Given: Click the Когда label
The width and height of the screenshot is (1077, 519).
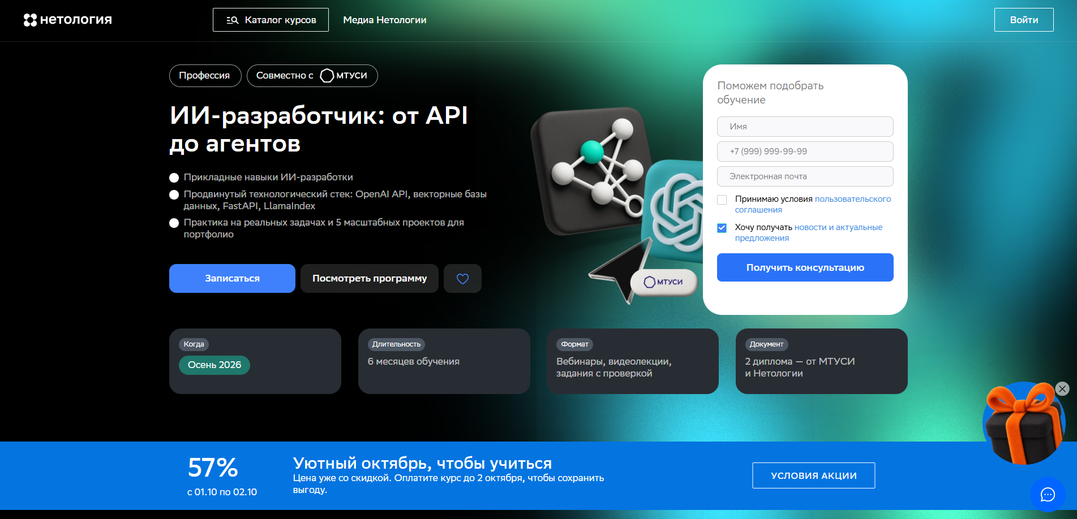Looking at the screenshot, I should point(194,344).
